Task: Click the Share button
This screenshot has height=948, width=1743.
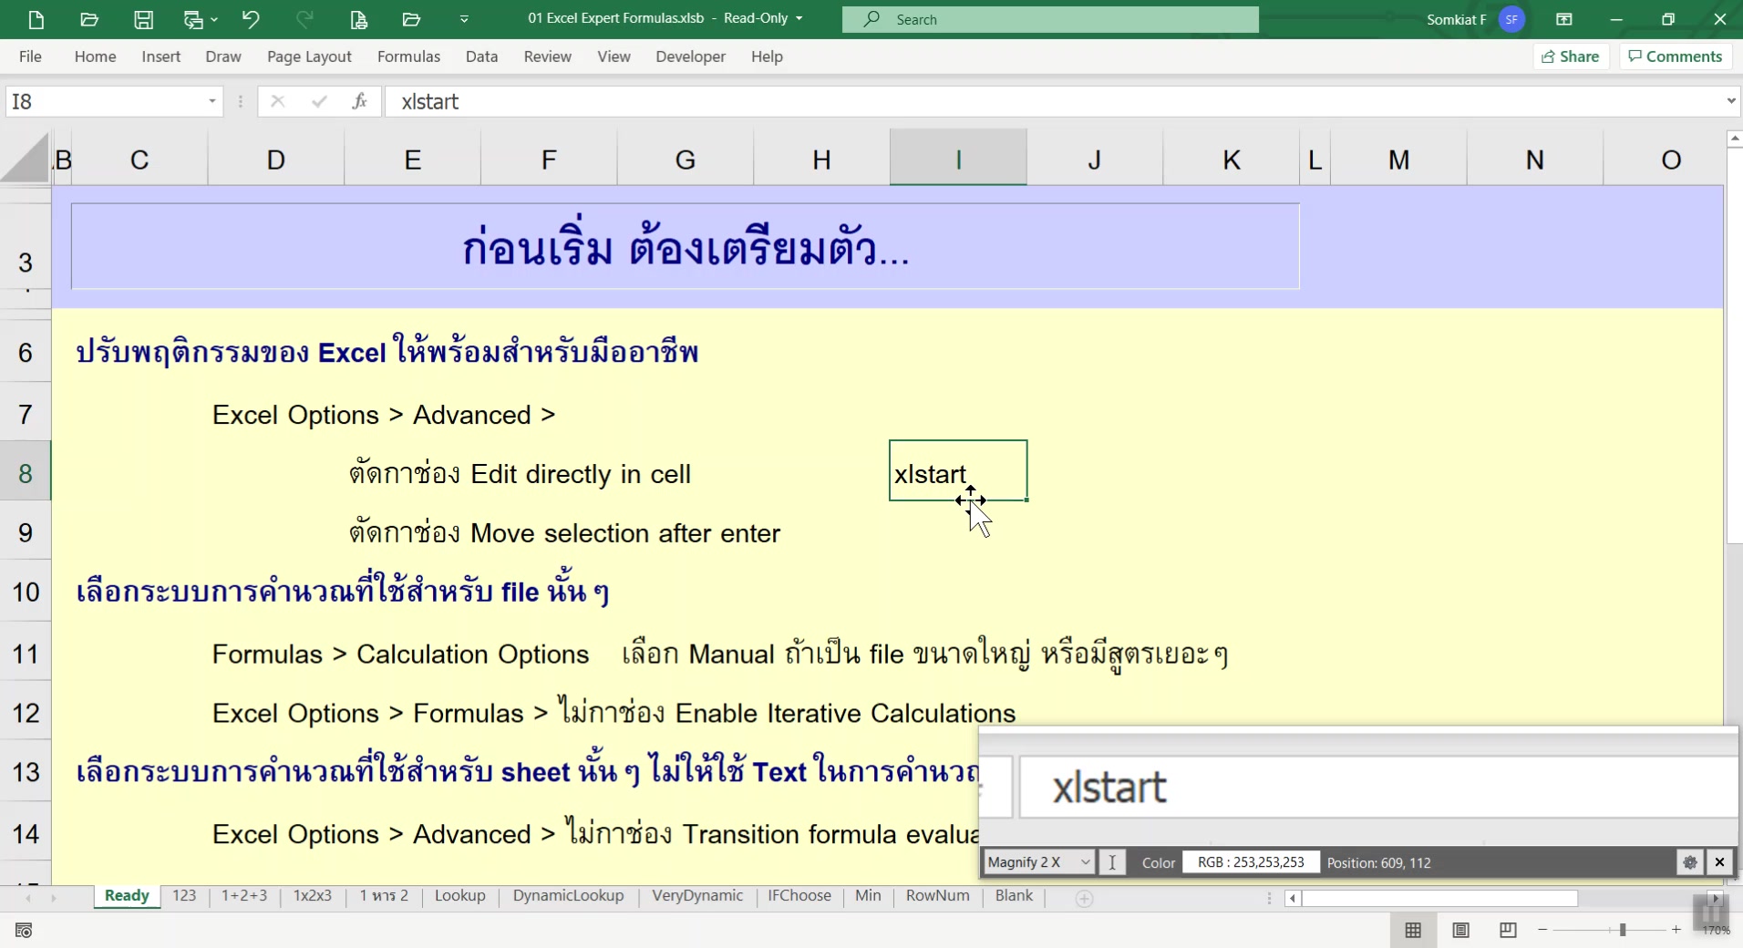Action: [1571, 57]
